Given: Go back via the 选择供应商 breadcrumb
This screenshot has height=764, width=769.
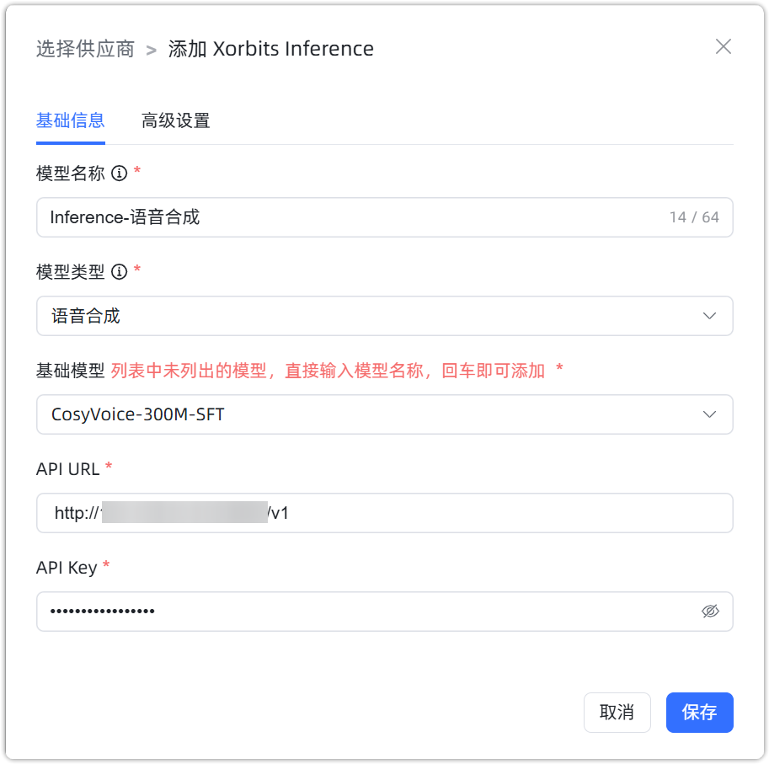Looking at the screenshot, I should pyautogui.click(x=85, y=49).
